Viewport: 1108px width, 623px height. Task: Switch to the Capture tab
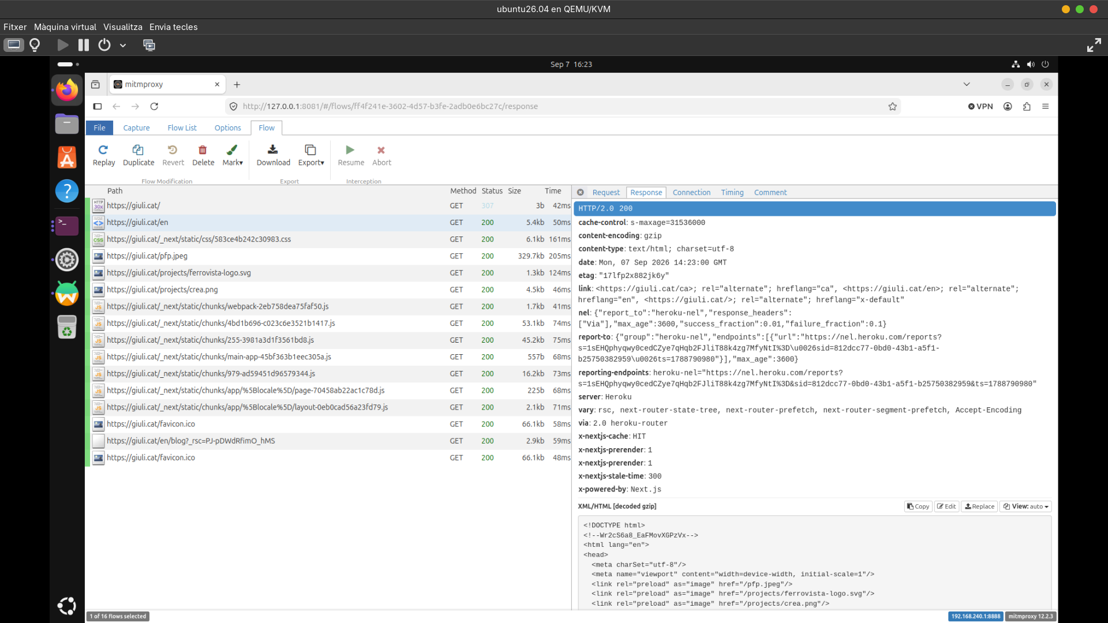[136, 128]
